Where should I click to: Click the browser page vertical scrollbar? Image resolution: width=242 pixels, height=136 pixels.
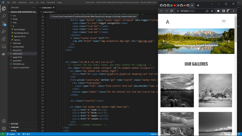[236, 29]
